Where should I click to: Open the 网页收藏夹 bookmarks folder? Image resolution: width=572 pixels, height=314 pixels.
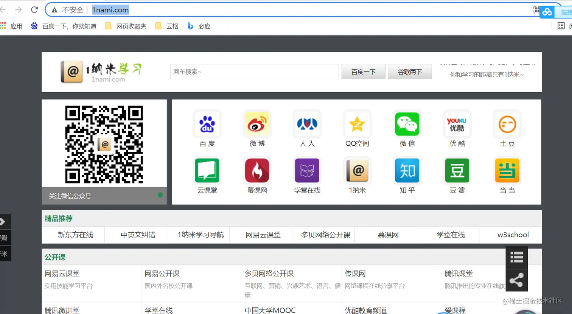[x=126, y=26]
